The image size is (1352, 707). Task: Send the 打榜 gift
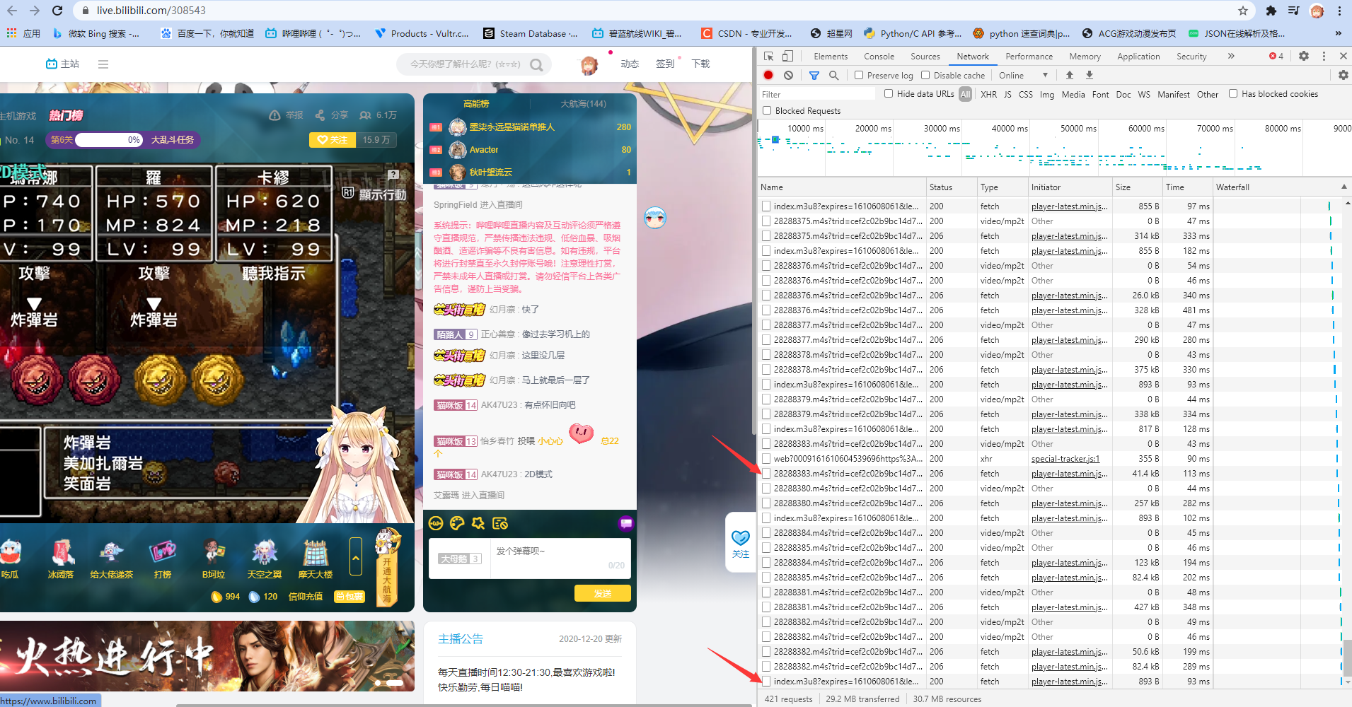(x=163, y=559)
